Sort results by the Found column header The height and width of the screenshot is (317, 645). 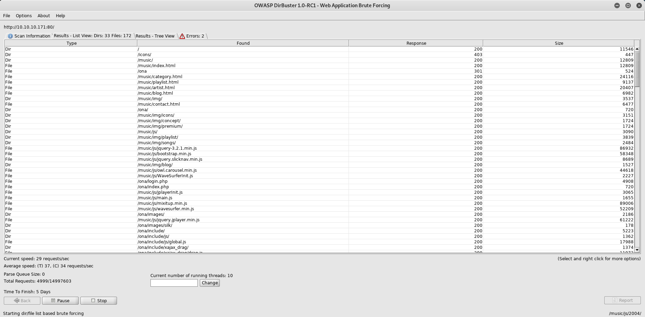coord(243,43)
